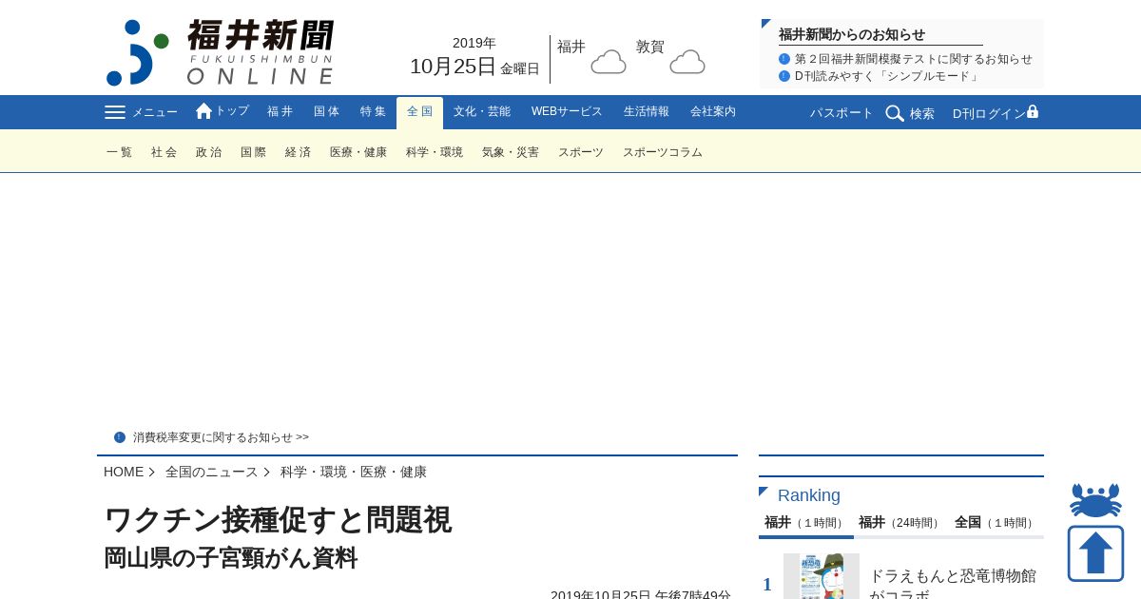Screen dimensions: 1141x599
Task: Click info icon beside 第２回福井新聞模擬テスト notice
Action: (784, 59)
